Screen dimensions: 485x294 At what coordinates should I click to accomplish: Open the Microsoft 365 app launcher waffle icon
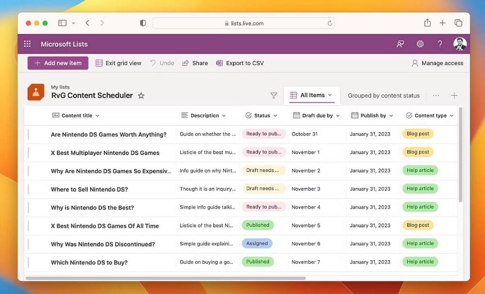pyautogui.click(x=27, y=44)
